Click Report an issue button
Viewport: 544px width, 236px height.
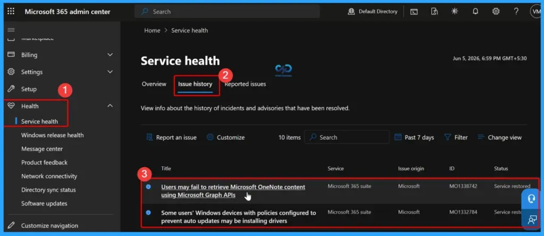172,138
